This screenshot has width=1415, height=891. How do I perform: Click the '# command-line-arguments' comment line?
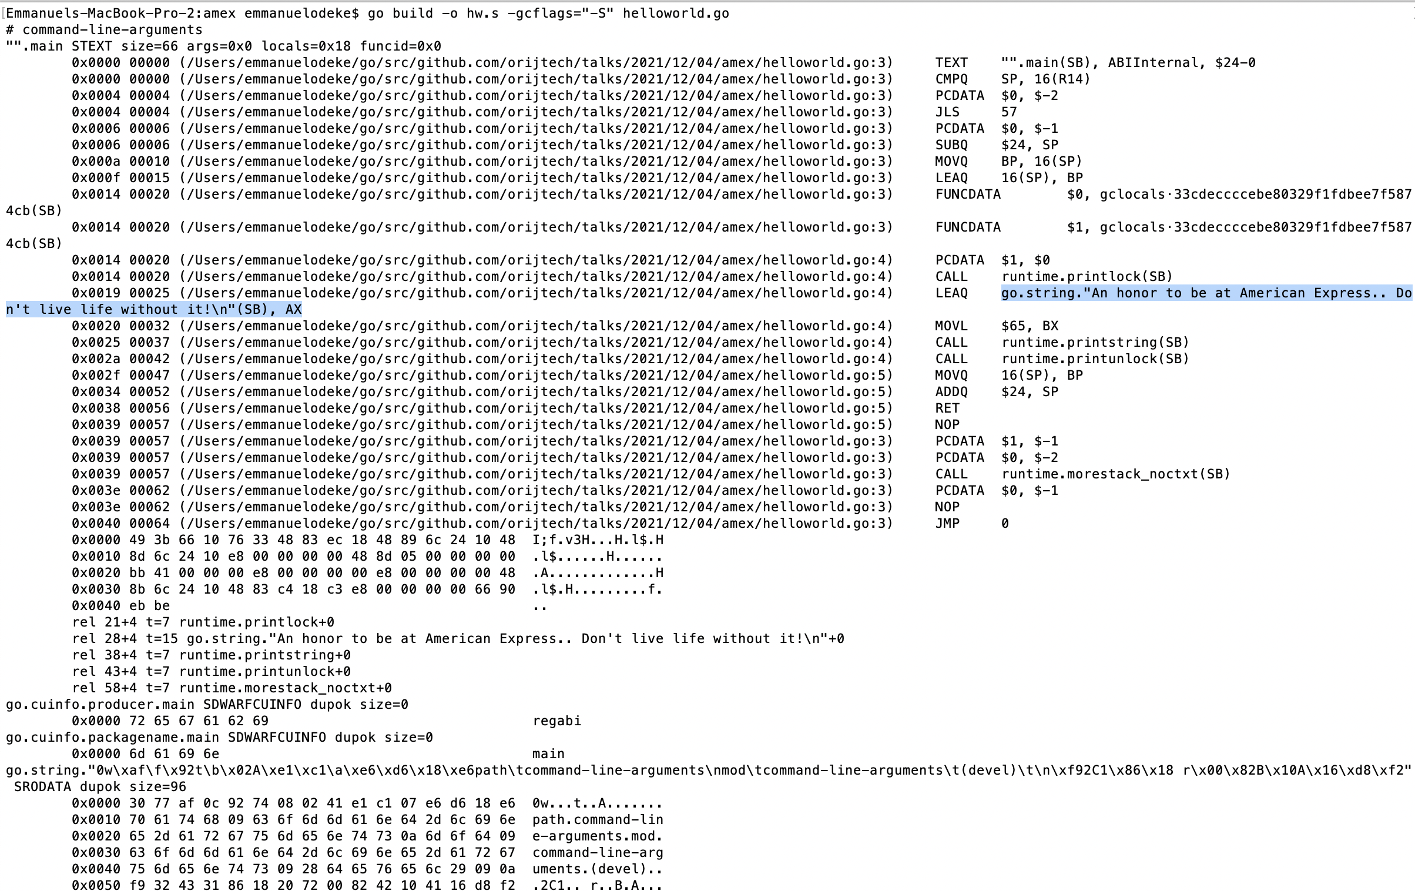tap(104, 29)
